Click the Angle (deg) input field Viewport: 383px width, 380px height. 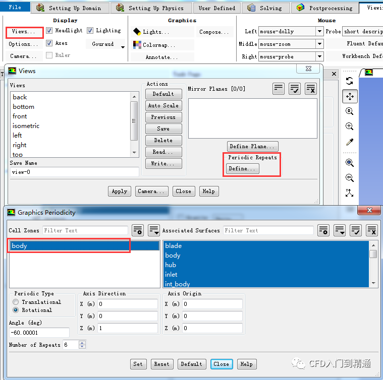pos(39,333)
